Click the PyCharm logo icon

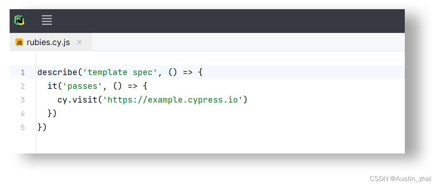click(19, 20)
